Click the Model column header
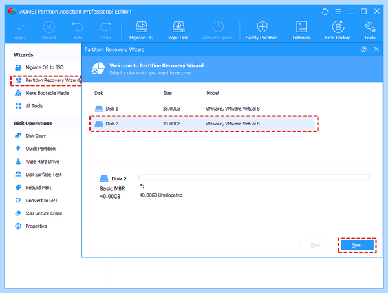The height and width of the screenshot is (293, 388). click(x=213, y=93)
